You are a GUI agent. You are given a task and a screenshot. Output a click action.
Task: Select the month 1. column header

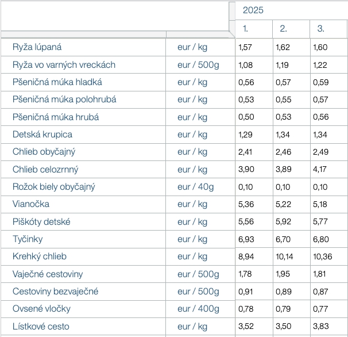(246, 29)
